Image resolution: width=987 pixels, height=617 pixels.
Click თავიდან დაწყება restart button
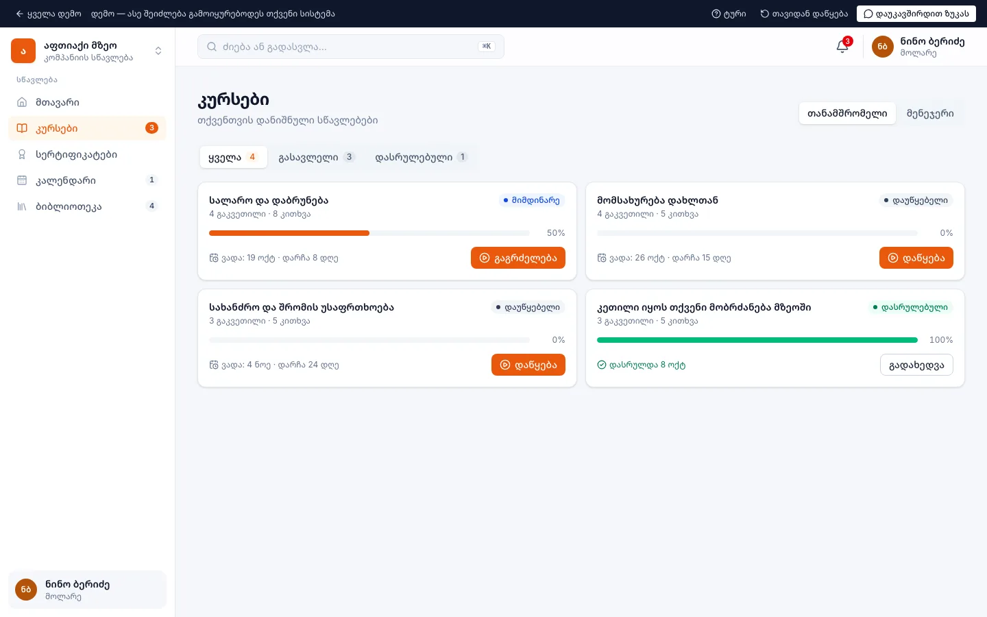point(804,14)
